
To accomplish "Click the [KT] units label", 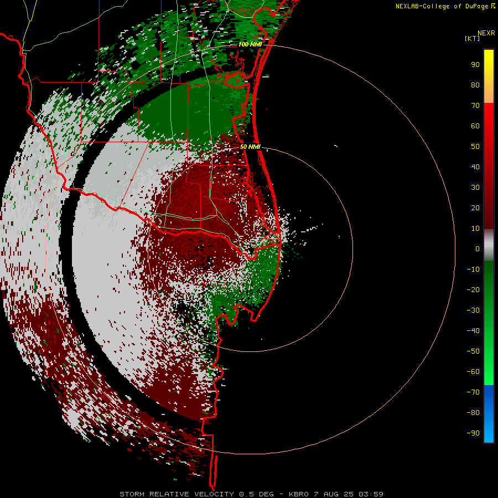I will pyautogui.click(x=473, y=38).
